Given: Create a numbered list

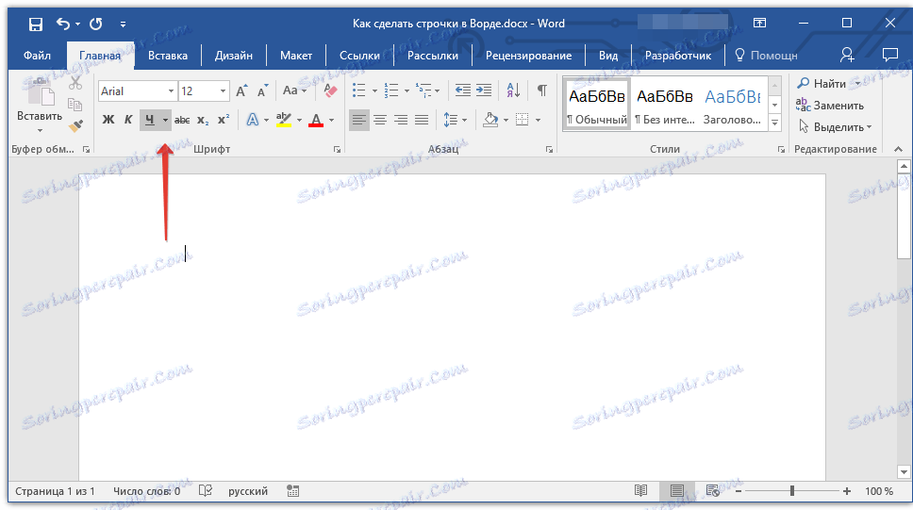Looking at the screenshot, I should tap(391, 90).
